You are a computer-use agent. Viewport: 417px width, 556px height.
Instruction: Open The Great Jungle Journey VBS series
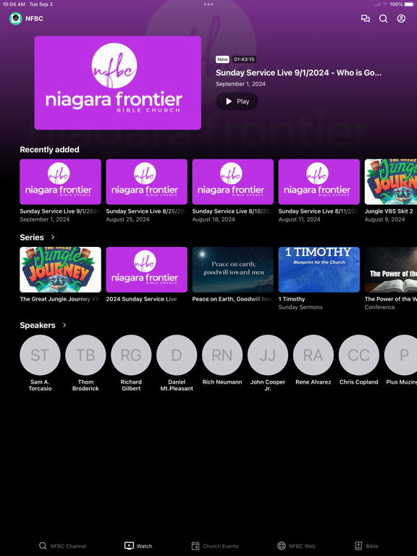point(60,269)
